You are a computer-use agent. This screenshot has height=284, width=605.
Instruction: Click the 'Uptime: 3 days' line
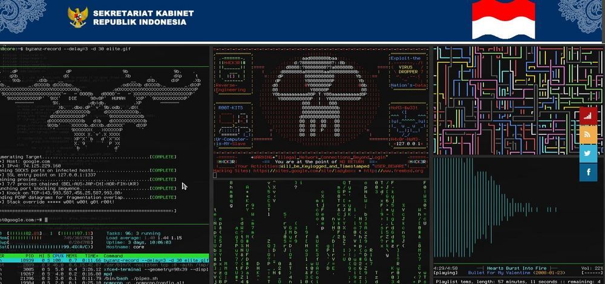[139, 242]
